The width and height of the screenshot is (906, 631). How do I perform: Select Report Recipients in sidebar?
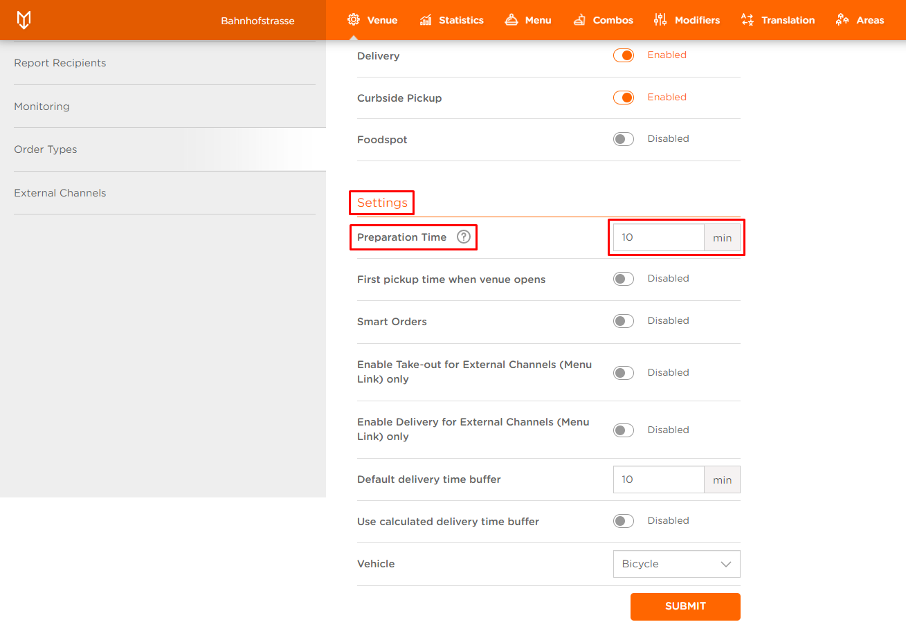pos(60,63)
